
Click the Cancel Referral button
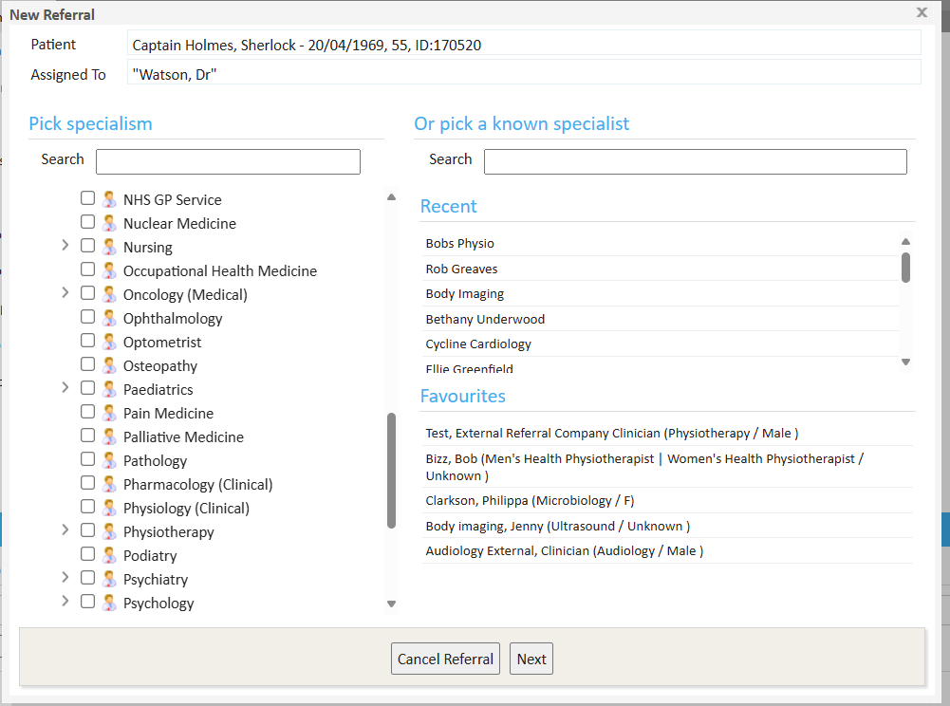[445, 659]
